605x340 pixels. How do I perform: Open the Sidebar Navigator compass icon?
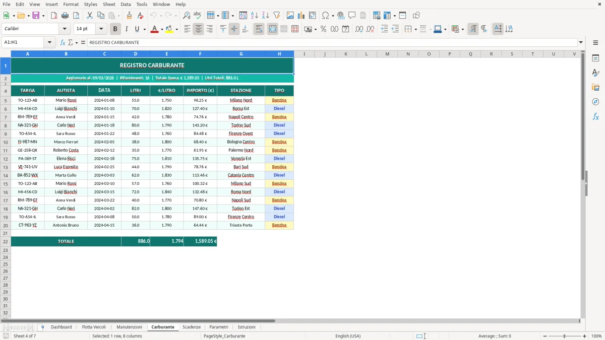coord(595,102)
